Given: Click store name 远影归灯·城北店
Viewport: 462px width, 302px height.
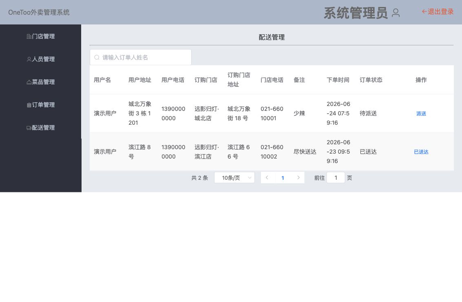Looking at the screenshot, I should coord(207,113).
